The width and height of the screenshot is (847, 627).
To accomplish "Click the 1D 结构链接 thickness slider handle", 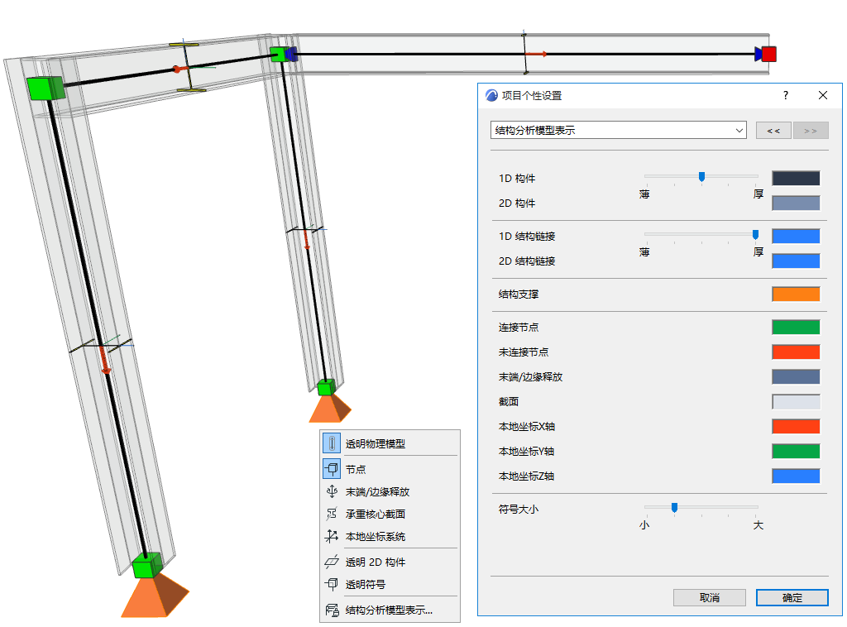I will pyautogui.click(x=756, y=234).
